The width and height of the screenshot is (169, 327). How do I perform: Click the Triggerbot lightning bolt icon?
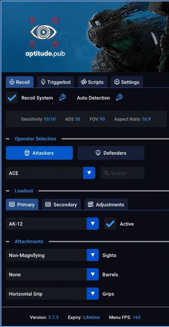tap(43, 82)
